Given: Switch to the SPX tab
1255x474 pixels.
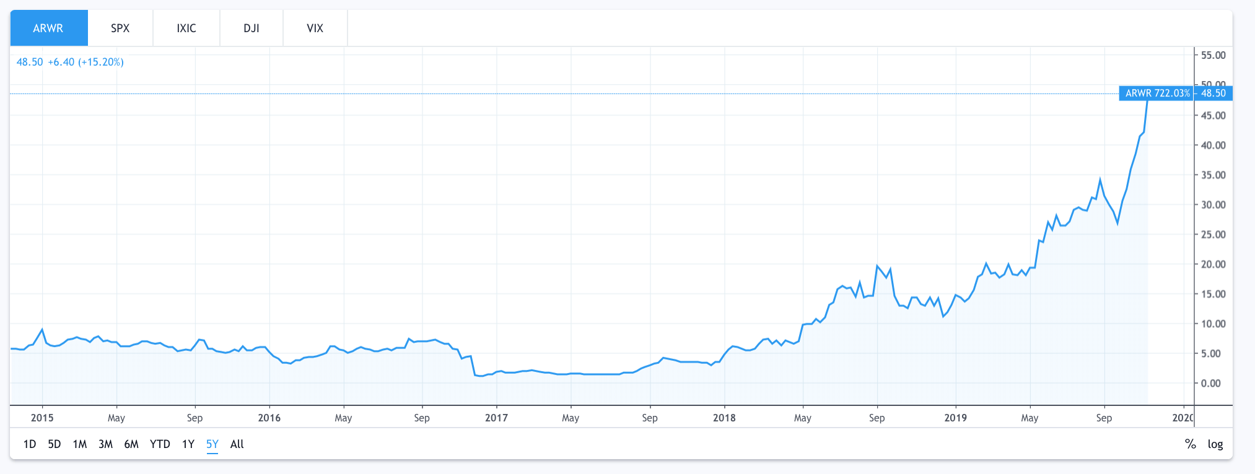Looking at the screenshot, I should click(120, 28).
